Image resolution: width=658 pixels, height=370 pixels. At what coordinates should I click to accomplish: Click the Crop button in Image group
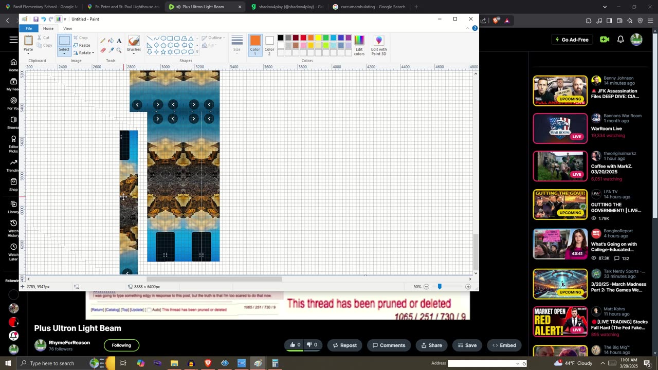(x=80, y=38)
